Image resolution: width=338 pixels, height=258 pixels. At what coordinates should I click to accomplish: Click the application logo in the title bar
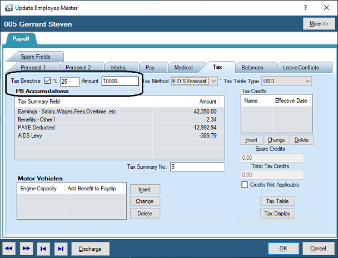point(9,8)
